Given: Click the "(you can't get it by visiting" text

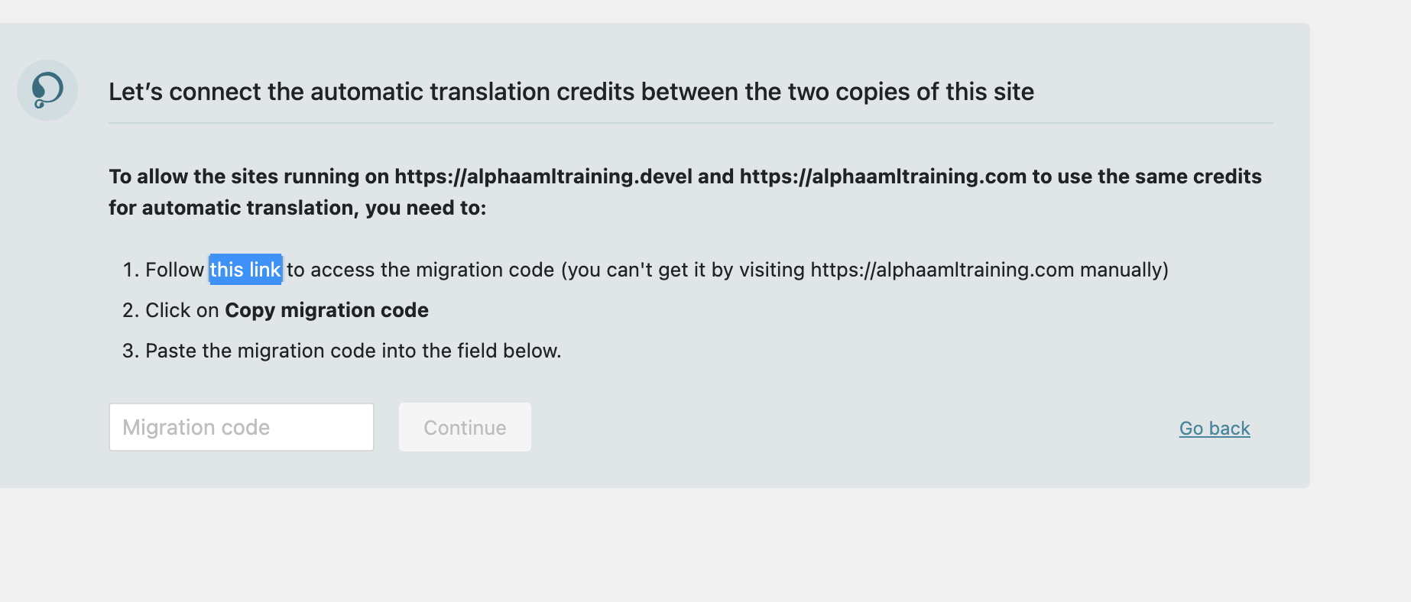Looking at the screenshot, I should [683, 270].
